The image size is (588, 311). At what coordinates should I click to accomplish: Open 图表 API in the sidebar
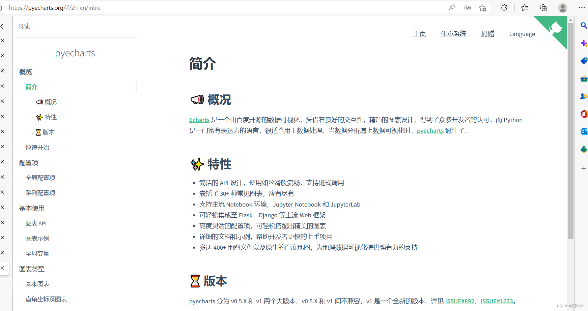36,223
